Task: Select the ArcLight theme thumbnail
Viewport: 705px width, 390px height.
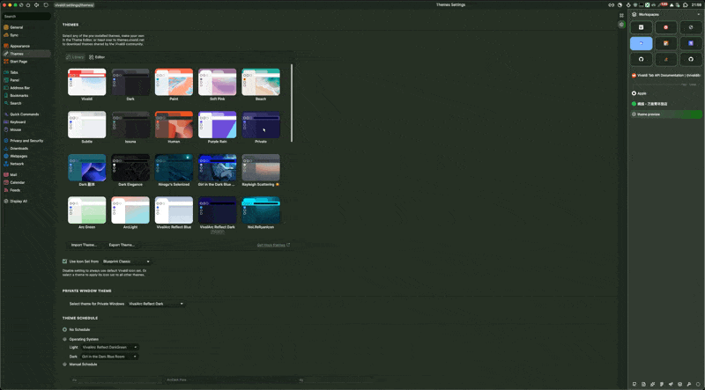Action: 130,210
